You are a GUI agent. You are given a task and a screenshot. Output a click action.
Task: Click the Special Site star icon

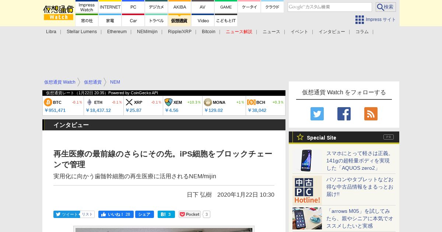tap(300, 137)
